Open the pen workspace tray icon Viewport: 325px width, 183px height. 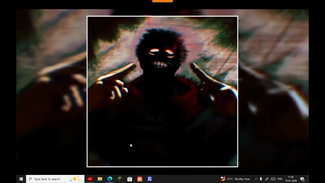point(267,179)
